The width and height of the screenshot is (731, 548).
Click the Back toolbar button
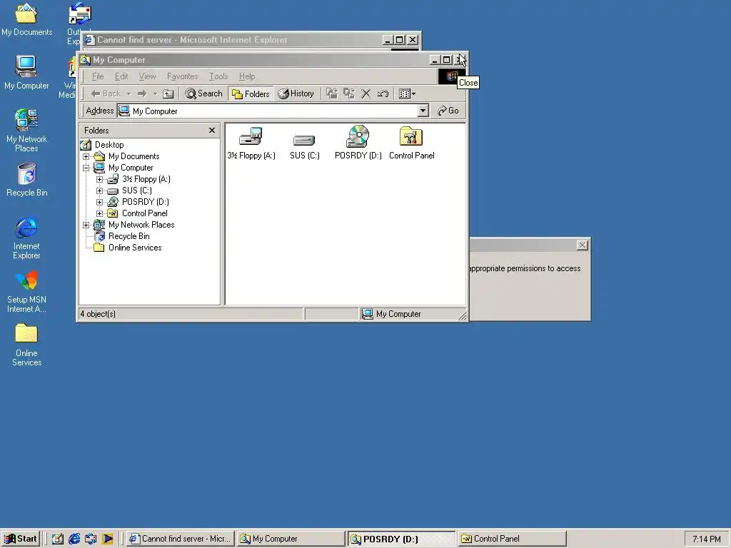[106, 93]
